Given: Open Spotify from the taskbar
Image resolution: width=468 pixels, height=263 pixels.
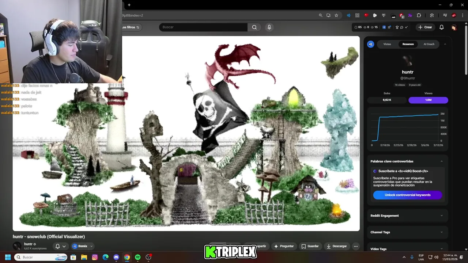Looking at the screenshot, I should click(137, 257).
